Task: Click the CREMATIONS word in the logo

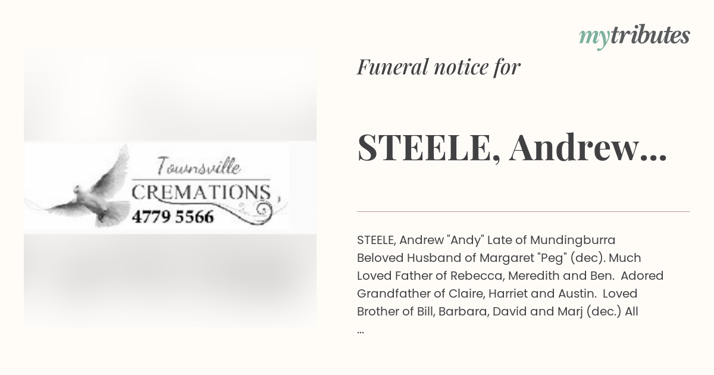Action: [x=201, y=192]
